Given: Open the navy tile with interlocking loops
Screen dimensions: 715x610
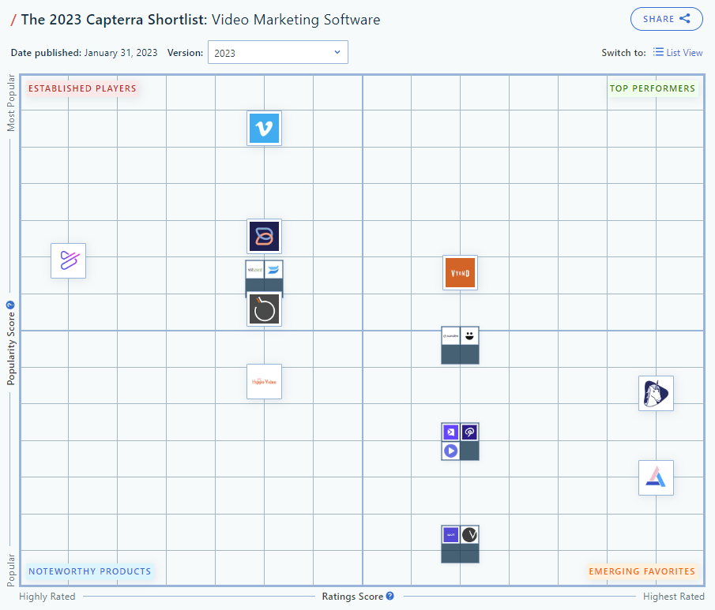Looking at the screenshot, I should [x=264, y=236].
